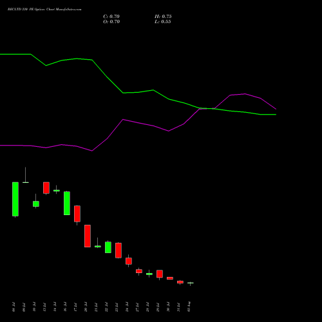The image size is (322, 322).
Task: Click the low value L: 0.55
Action: tap(163, 22)
